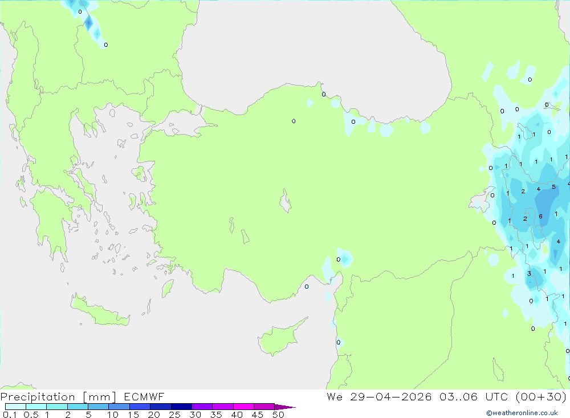570x418 pixels.
Task: Click the legend scale label "35"
Action: [x=216, y=415]
